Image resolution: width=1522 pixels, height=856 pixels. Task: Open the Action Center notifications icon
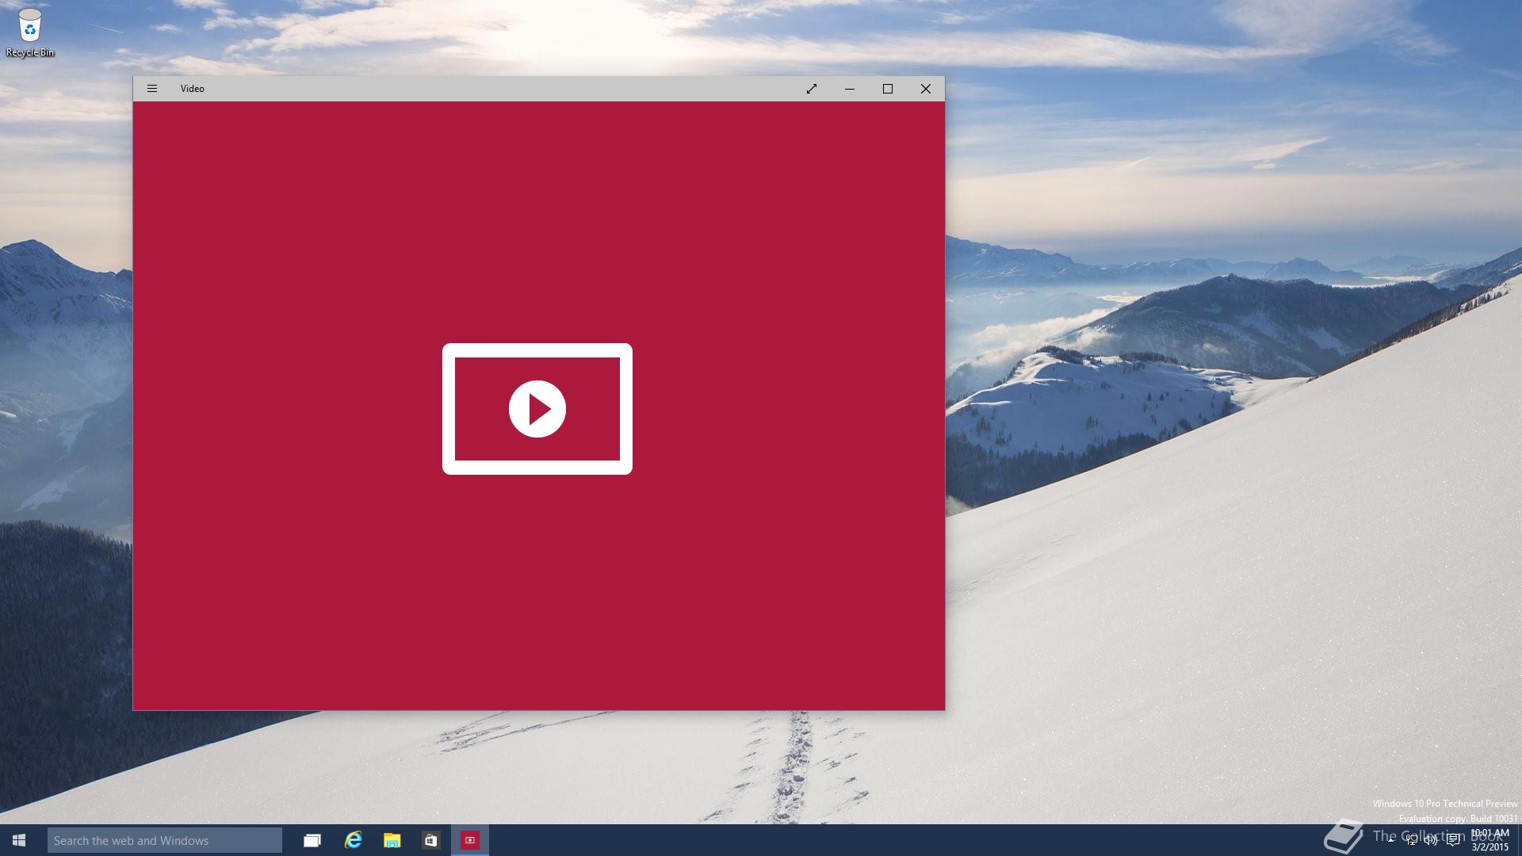coord(1452,840)
